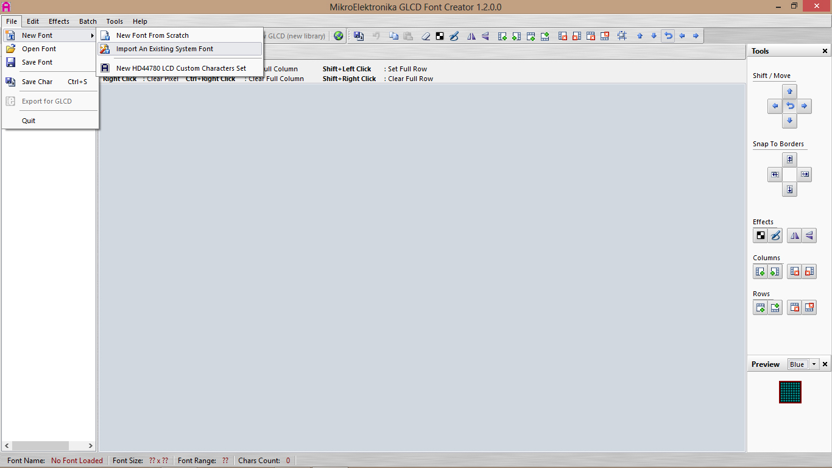Screen dimensions: 832x468
Task: Open the Tools menu
Action: [115, 21]
